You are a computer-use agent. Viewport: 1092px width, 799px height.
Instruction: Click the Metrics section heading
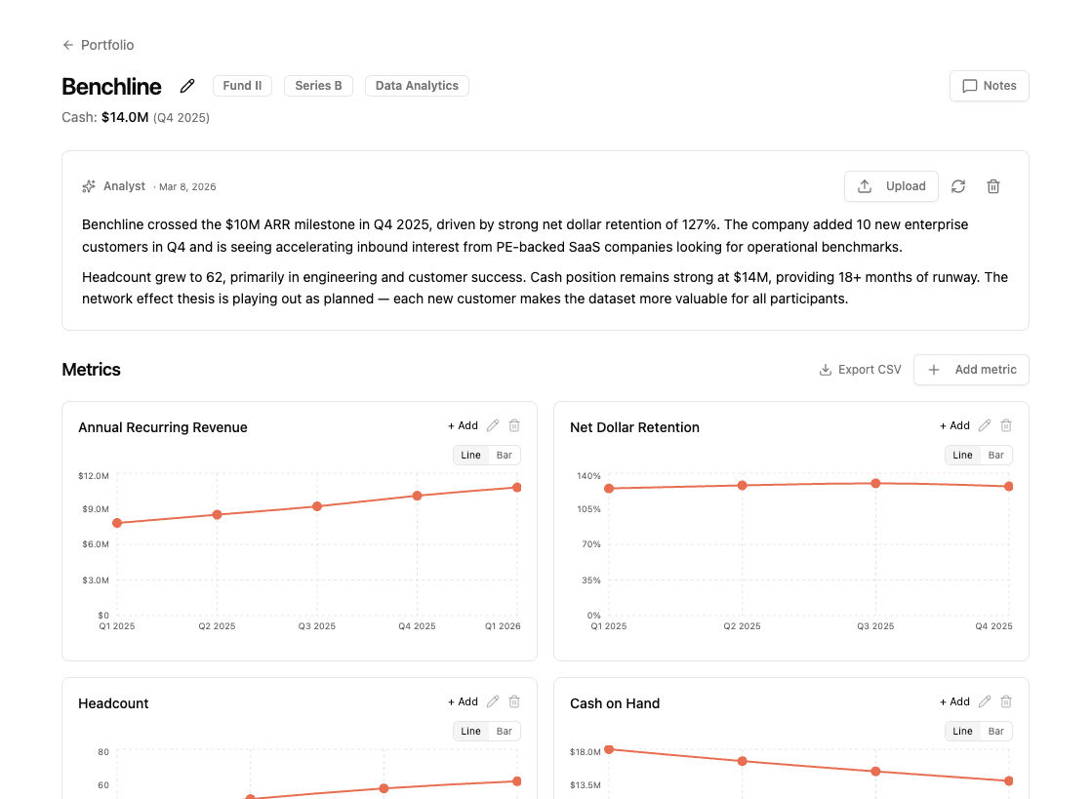[91, 370]
